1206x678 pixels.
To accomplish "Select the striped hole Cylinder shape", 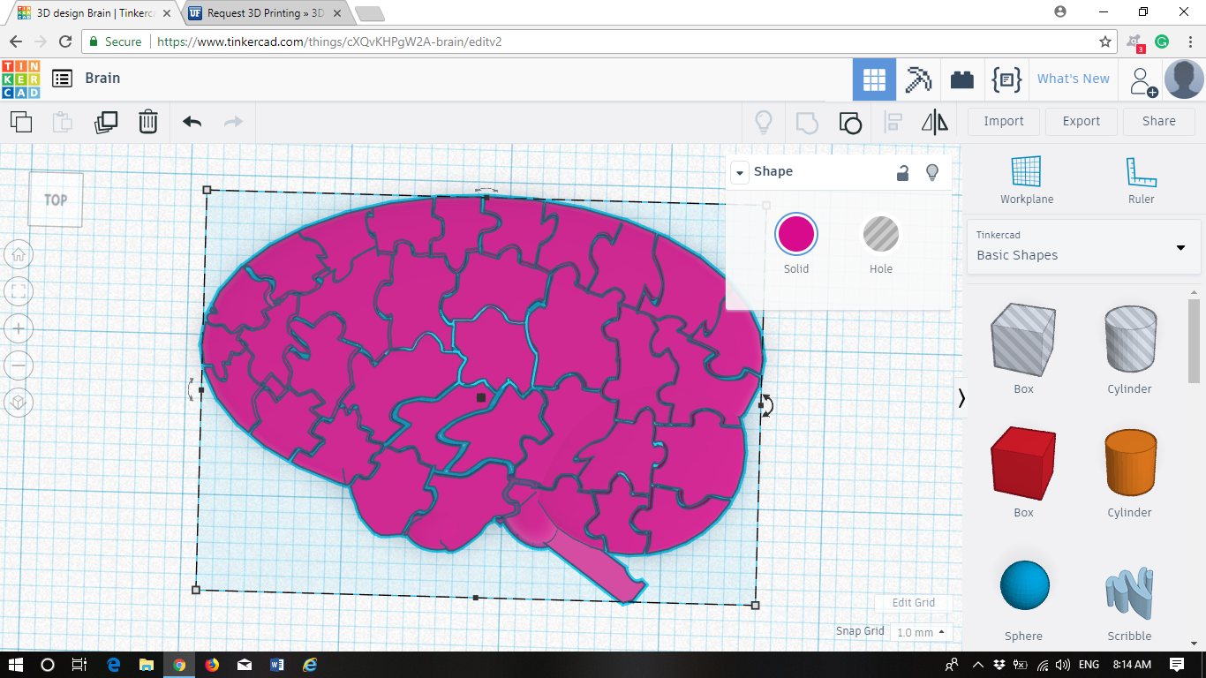I will coord(1130,338).
